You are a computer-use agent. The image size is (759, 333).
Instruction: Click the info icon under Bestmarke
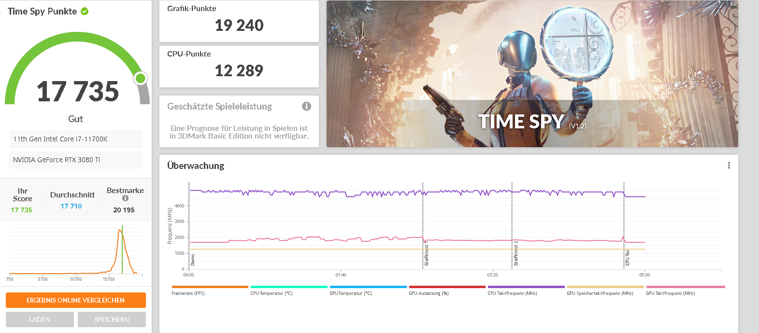pos(125,198)
